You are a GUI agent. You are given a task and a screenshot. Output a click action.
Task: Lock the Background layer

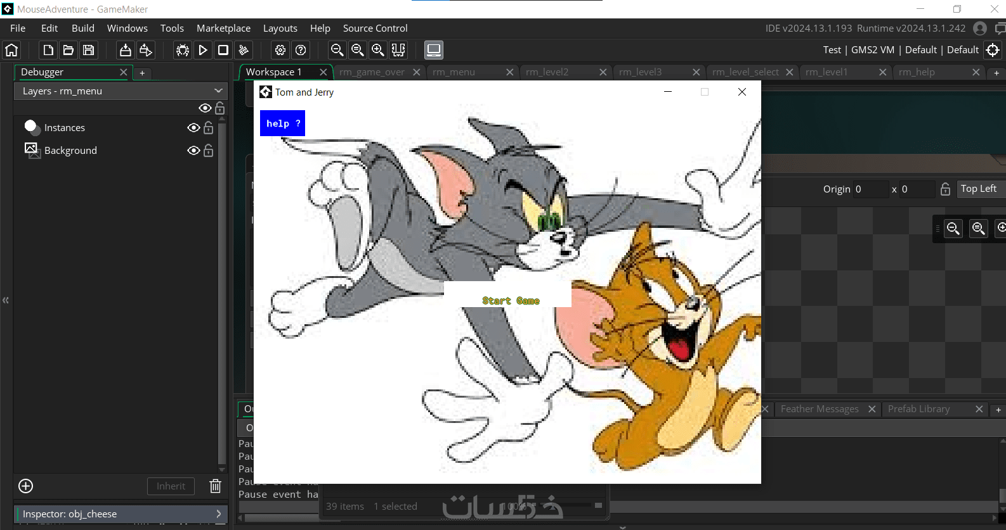point(209,151)
